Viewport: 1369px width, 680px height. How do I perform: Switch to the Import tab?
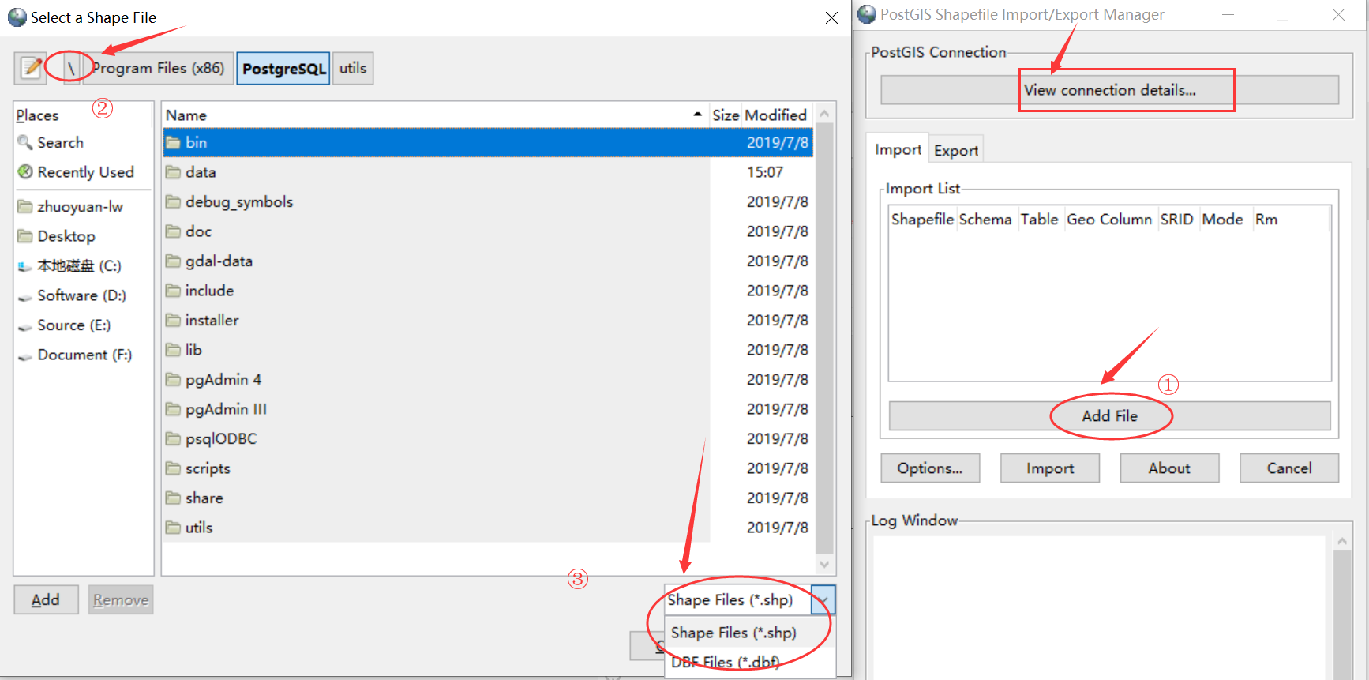[x=898, y=150]
